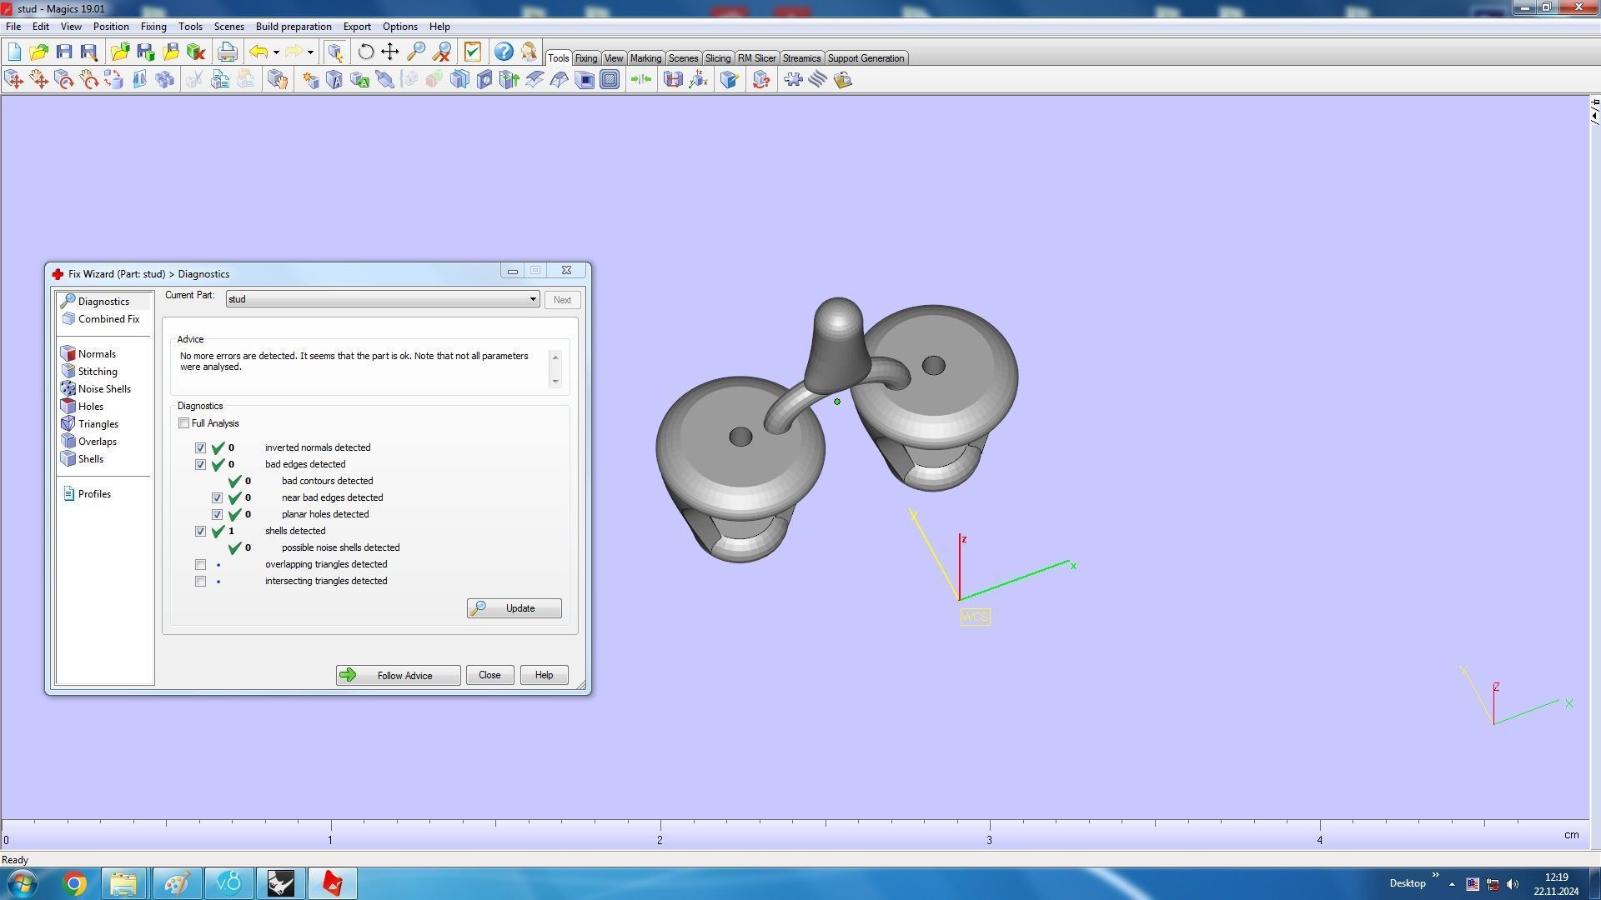Expand the Undo history dropdown arrow
The width and height of the screenshot is (1601, 900).
click(276, 52)
